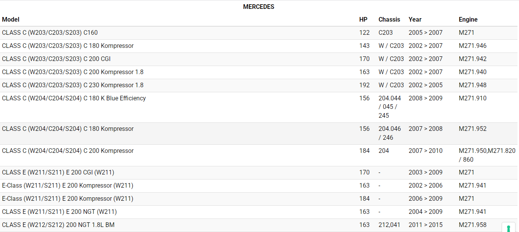Click chassis value 212,041
The width and height of the screenshot is (519, 232).
tap(389, 225)
